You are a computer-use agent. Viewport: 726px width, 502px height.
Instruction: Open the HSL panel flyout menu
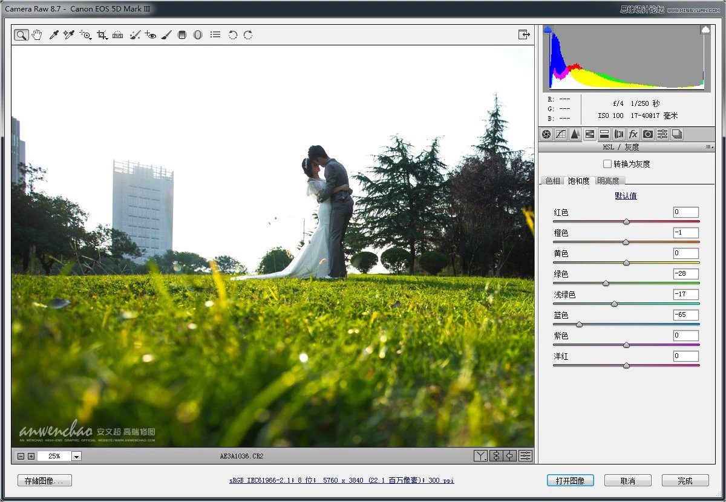(709, 147)
